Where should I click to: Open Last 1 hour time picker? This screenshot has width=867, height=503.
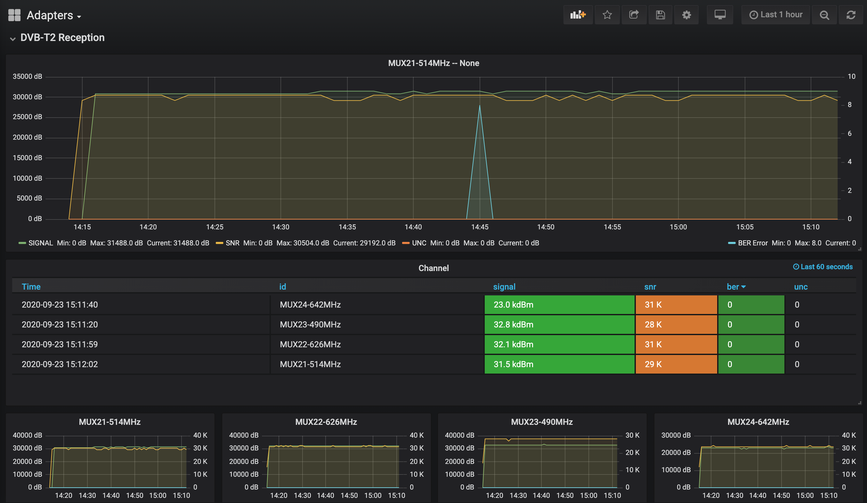click(x=776, y=15)
